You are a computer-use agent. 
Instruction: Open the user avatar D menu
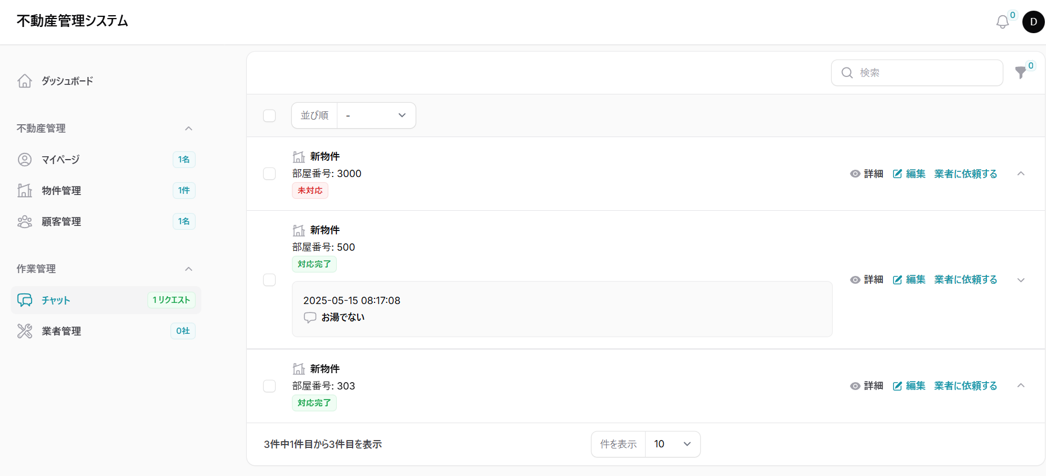coord(1033,22)
